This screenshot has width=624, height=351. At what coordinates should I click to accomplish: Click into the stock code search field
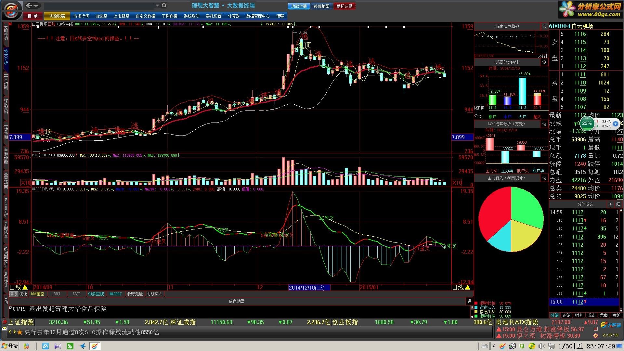pos(99,6)
